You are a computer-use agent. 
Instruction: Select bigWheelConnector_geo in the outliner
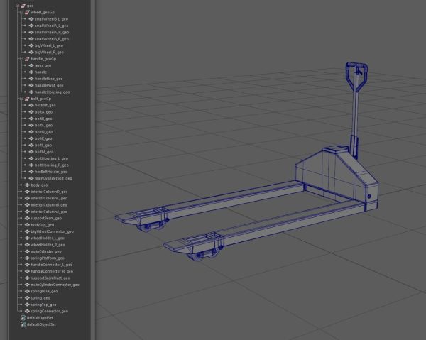52,231
